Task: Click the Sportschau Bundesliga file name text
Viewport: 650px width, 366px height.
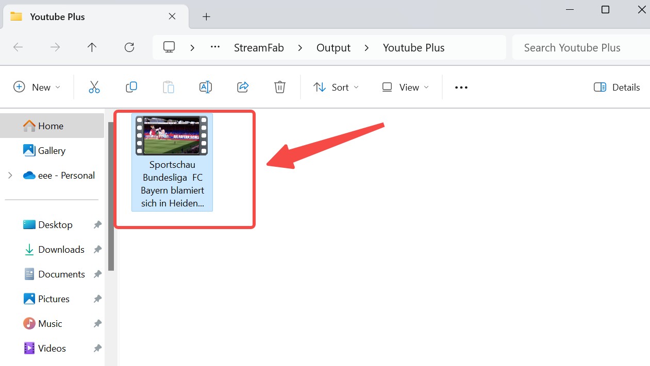Action: pyautogui.click(x=172, y=184)
